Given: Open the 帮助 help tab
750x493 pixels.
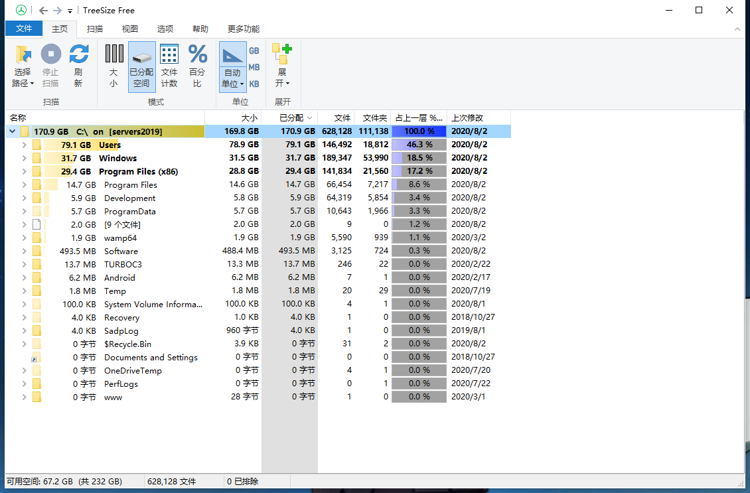Looking at the screenshot, I should coord(200,29).
